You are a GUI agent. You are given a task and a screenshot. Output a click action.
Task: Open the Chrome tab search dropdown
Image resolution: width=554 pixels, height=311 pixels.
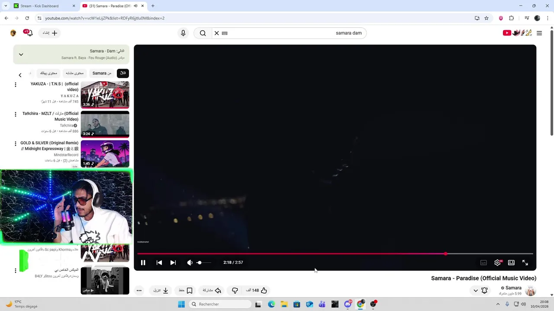tap(5, 6)
